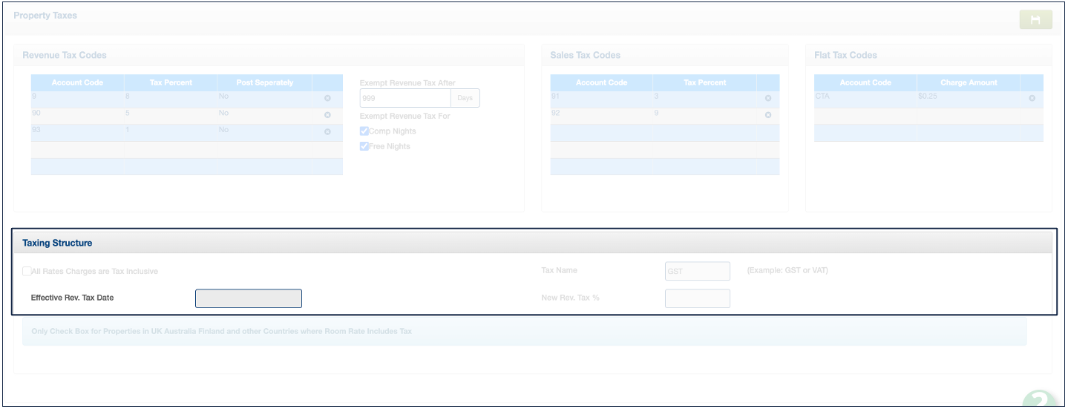The image size is (1068, 409).
Task: Click the Exempt Revenue Tax After 999 field
Action: [x=404, y=98]
